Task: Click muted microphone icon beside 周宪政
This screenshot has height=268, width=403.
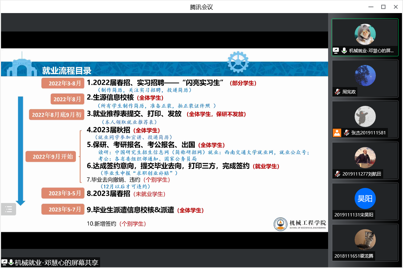Action: click(337, 91)
